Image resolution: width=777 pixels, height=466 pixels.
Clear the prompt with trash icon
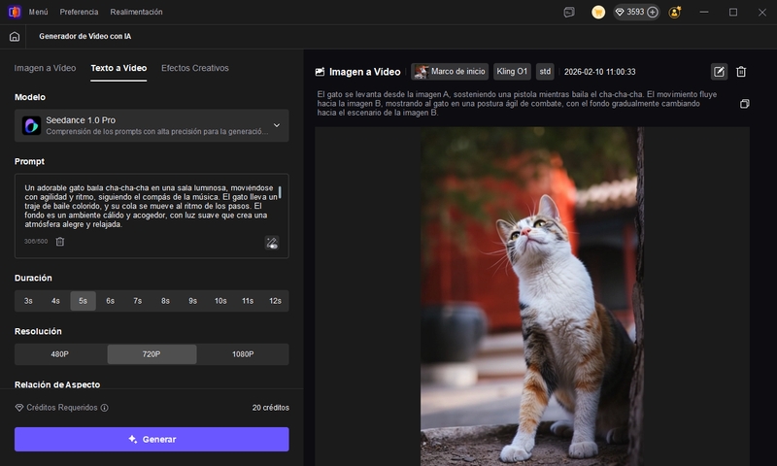click(60, 242)
